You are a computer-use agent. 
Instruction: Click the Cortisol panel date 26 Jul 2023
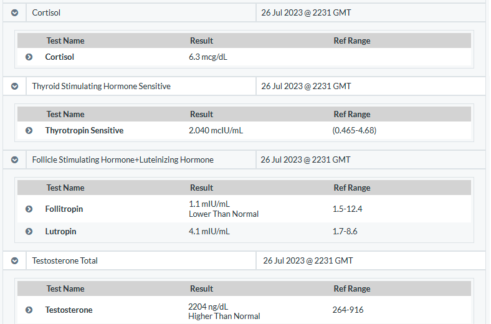tap(282, 13)
